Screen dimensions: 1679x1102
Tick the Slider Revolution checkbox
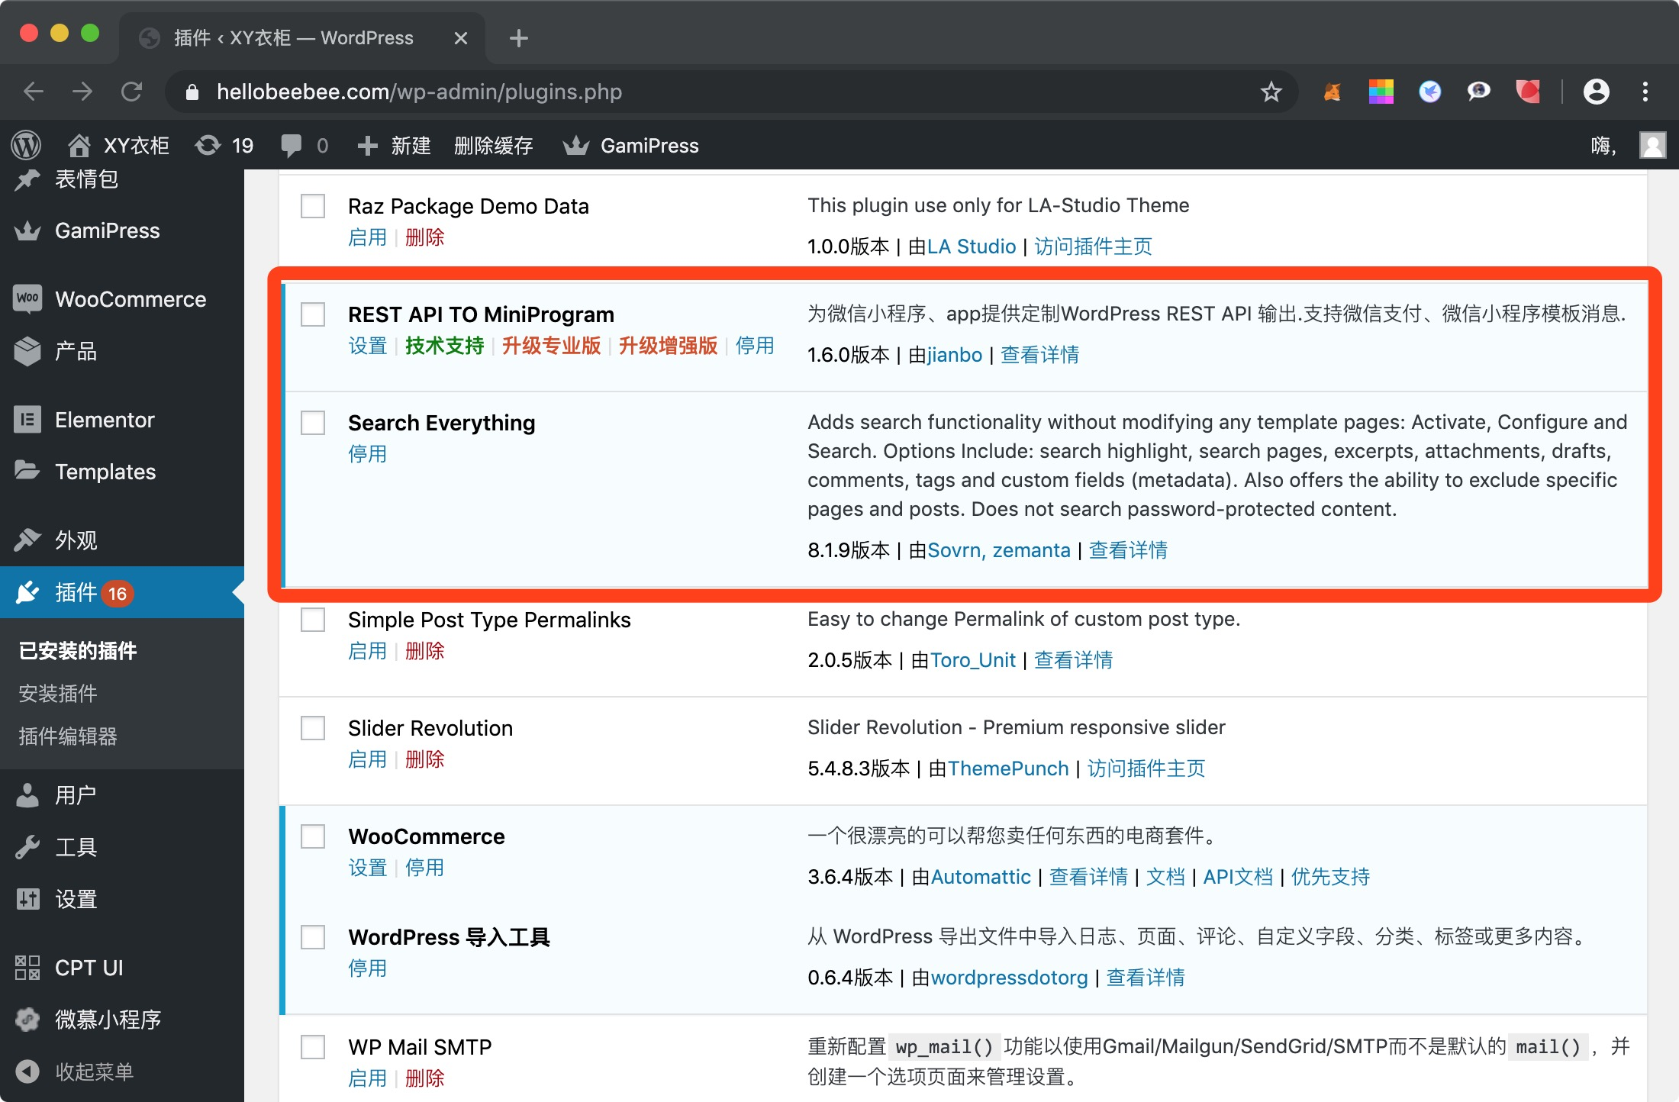coord(313,728)
